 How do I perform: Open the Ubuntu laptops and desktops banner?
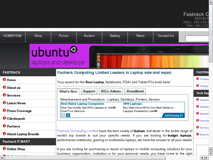pyautogui.click(x=119, y=56)
